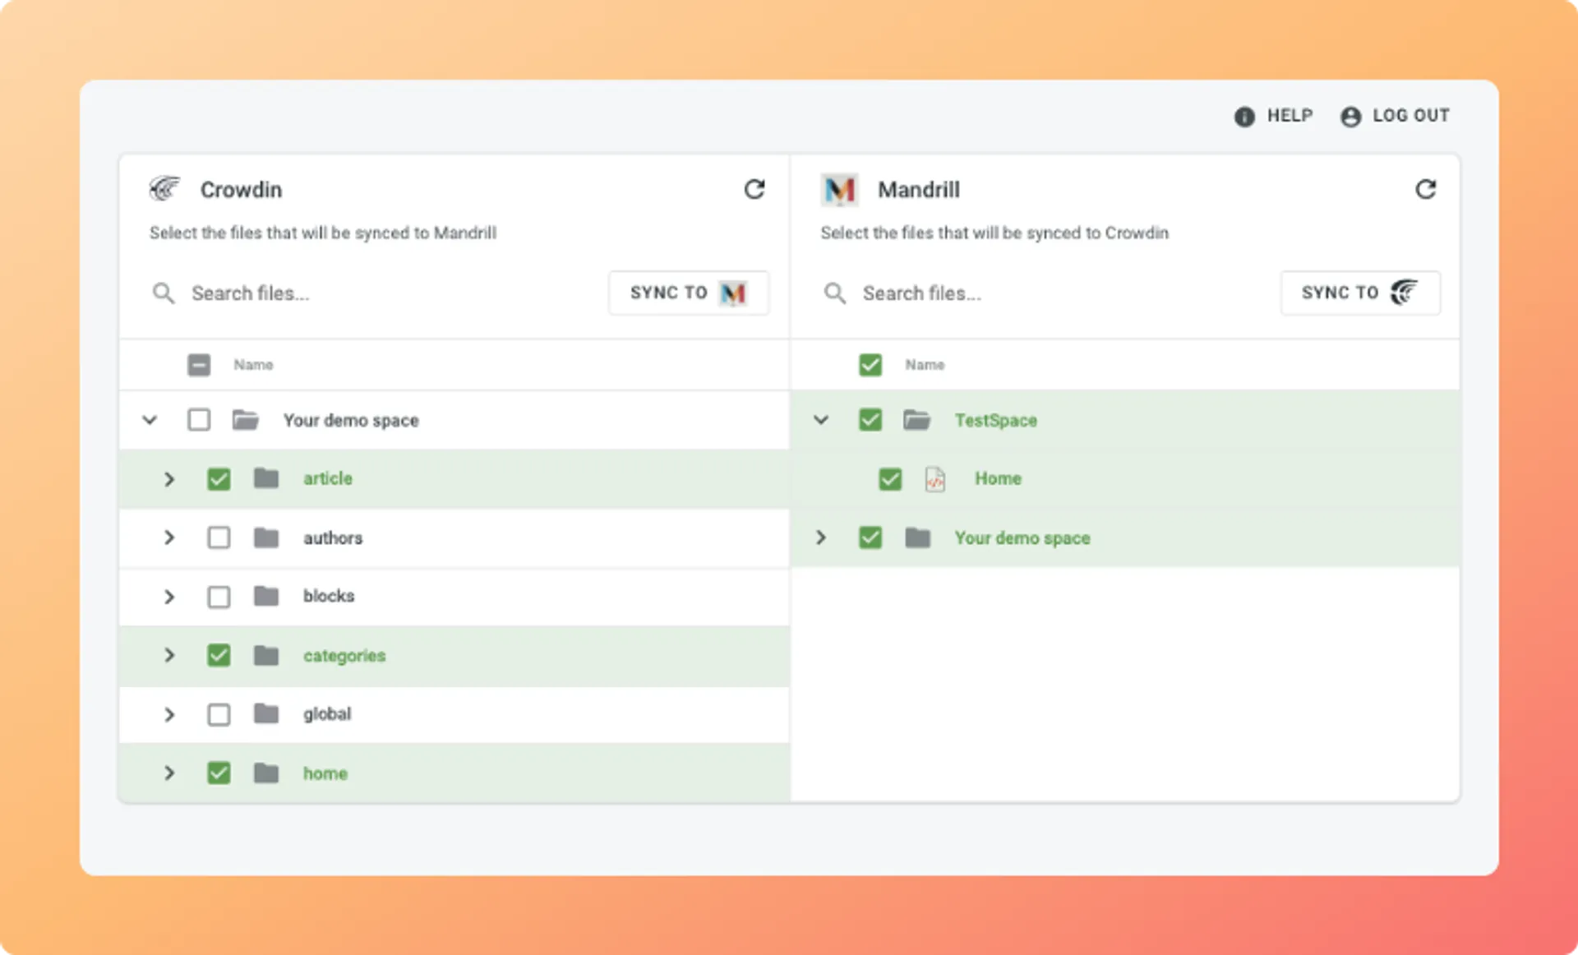Image resolution: width=1578 pixels, height=955 pixels.
Task: Click the Home file icon
Action: [934, 478]
